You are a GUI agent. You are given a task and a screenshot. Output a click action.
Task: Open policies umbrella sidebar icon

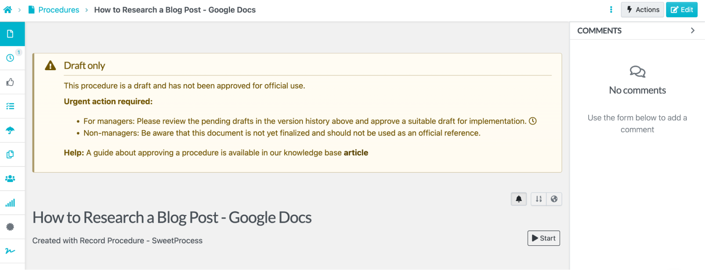10,130
